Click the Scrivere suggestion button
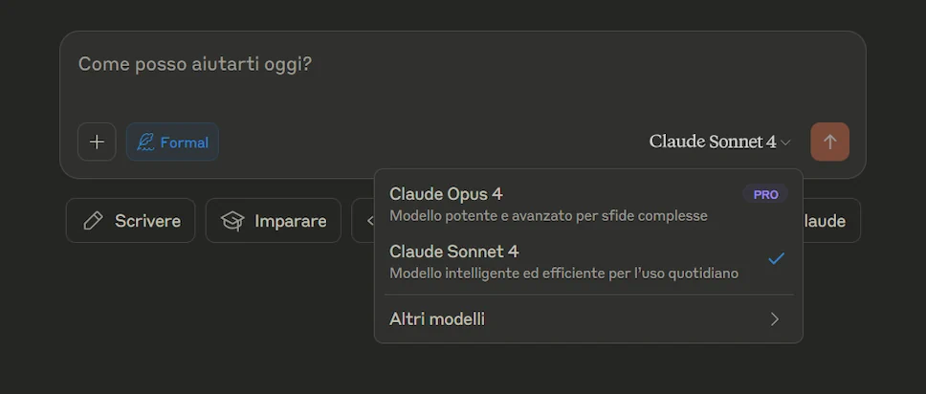 (x=131, y=221)
